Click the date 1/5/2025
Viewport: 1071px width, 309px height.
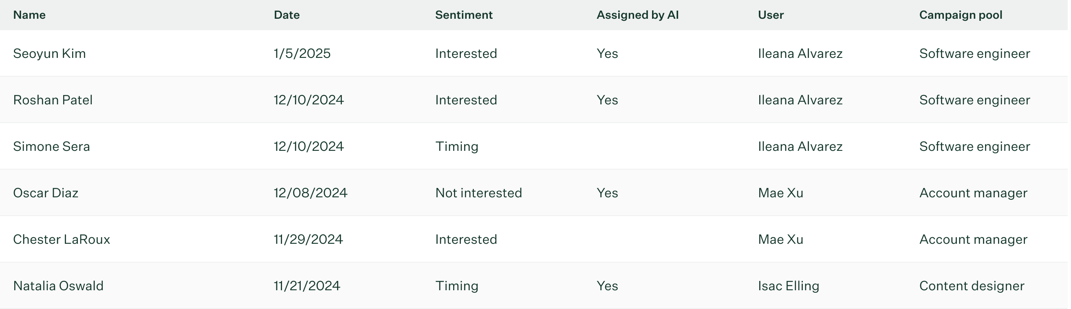click(x=302, y=54)
